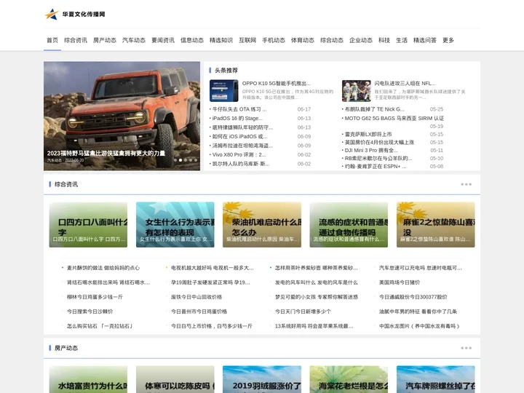Open 精选知识 nav item
Viewport: 524px width, 393px height.
[x=221, y=40]
